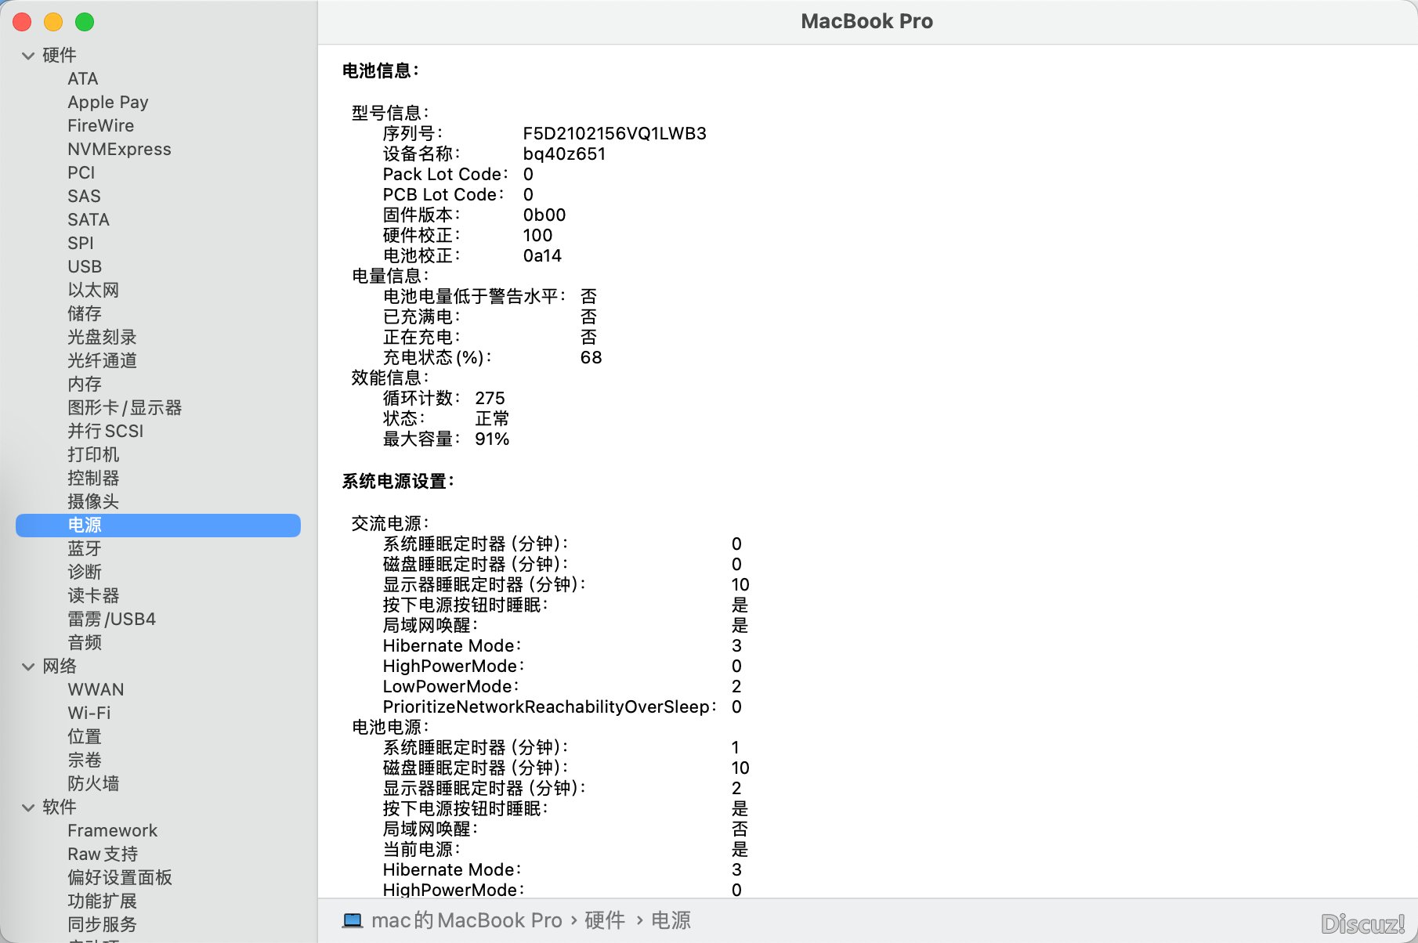The image size is (1418, 943).
Task: Click the firmware version 0b00
Action: [544, 215]
